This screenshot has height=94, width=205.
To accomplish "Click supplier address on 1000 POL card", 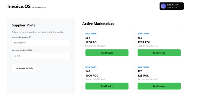I will point(95,79).
